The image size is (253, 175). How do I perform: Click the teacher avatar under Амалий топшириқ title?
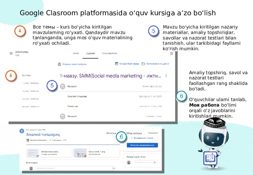point(28,140)
